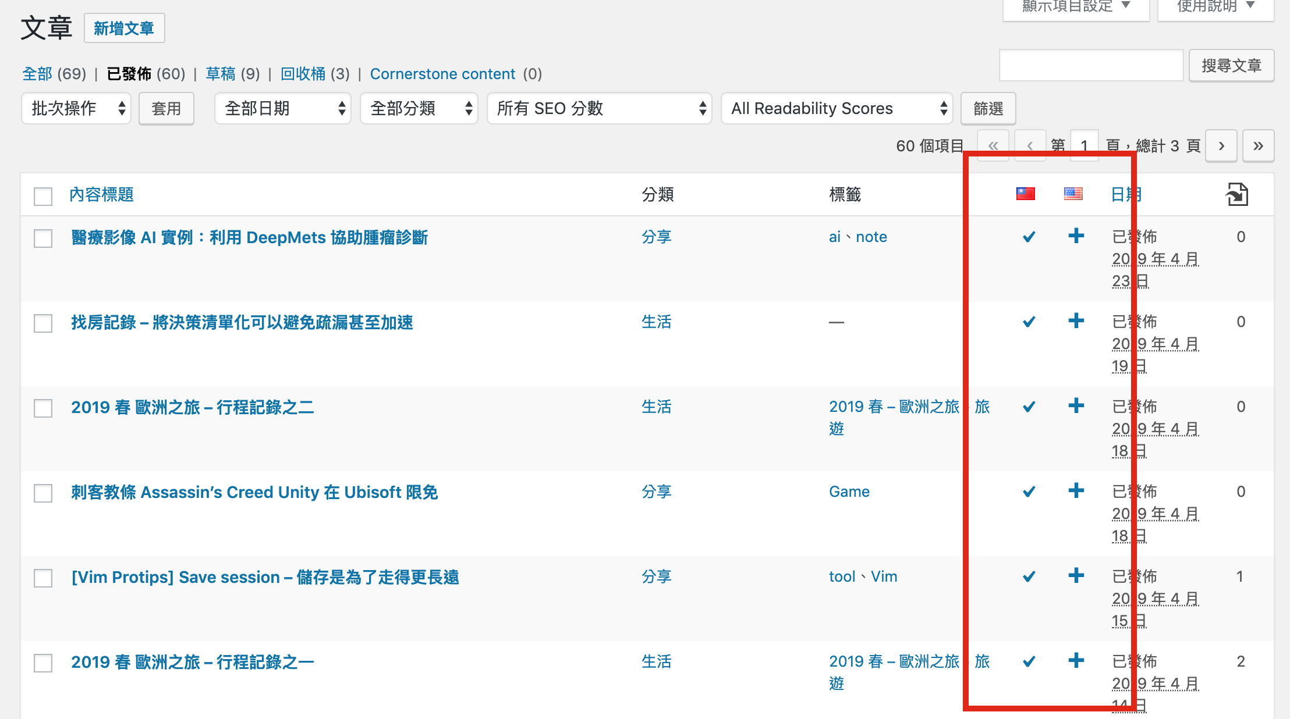
Task: Click the Taiwan flag column header
Action: point(1025,194)
